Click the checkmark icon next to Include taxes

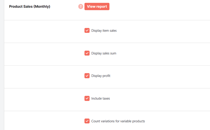[87, 98]
